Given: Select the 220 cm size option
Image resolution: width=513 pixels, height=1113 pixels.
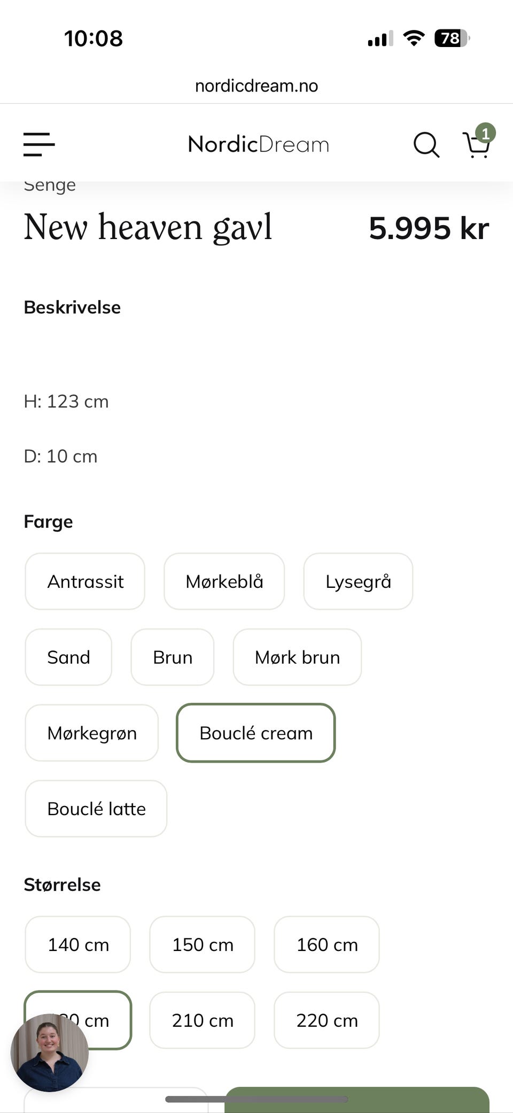Looking at the screenshot, I should [327, 1020].
